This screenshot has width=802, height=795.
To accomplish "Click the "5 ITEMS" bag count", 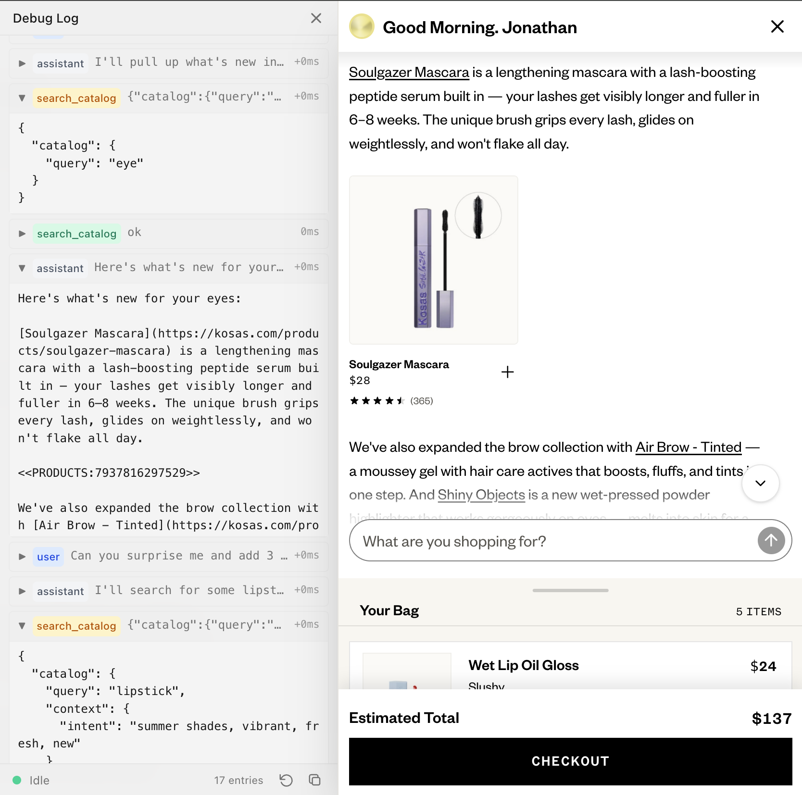I will (x=759, y=611).
